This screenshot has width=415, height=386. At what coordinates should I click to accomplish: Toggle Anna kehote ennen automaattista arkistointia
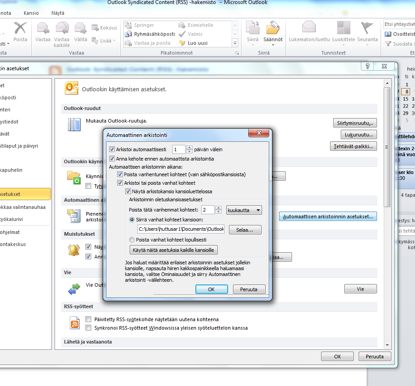(x=112, y=159)
